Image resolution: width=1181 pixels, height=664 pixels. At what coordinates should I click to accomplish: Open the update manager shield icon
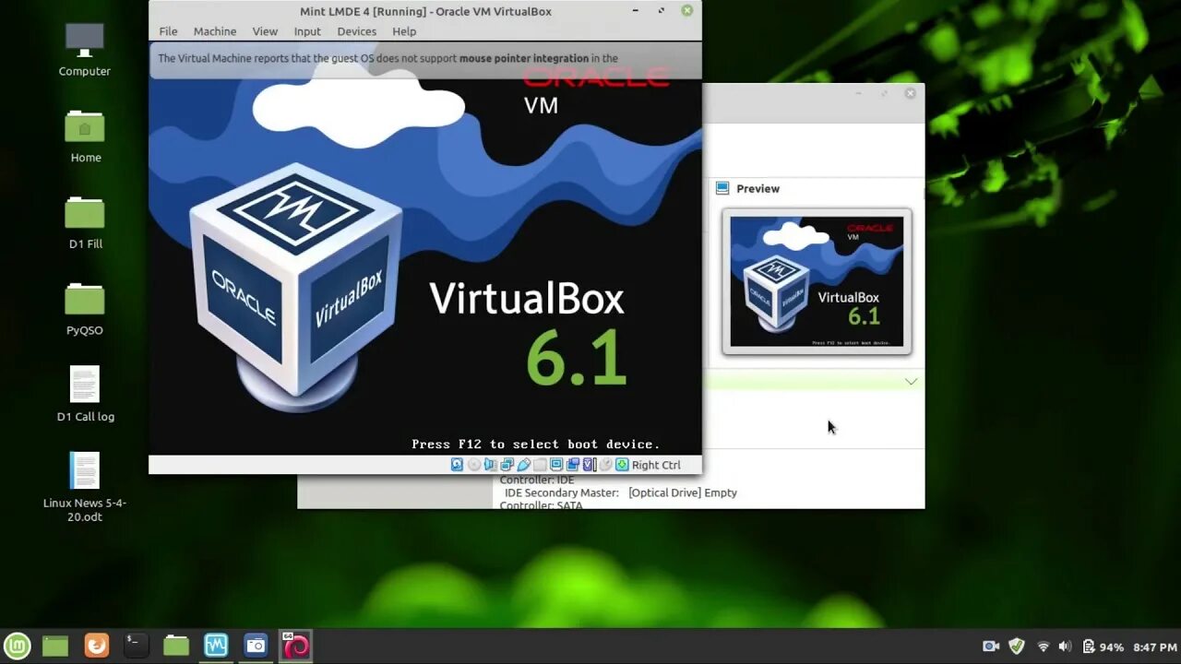click(1016, 646)
